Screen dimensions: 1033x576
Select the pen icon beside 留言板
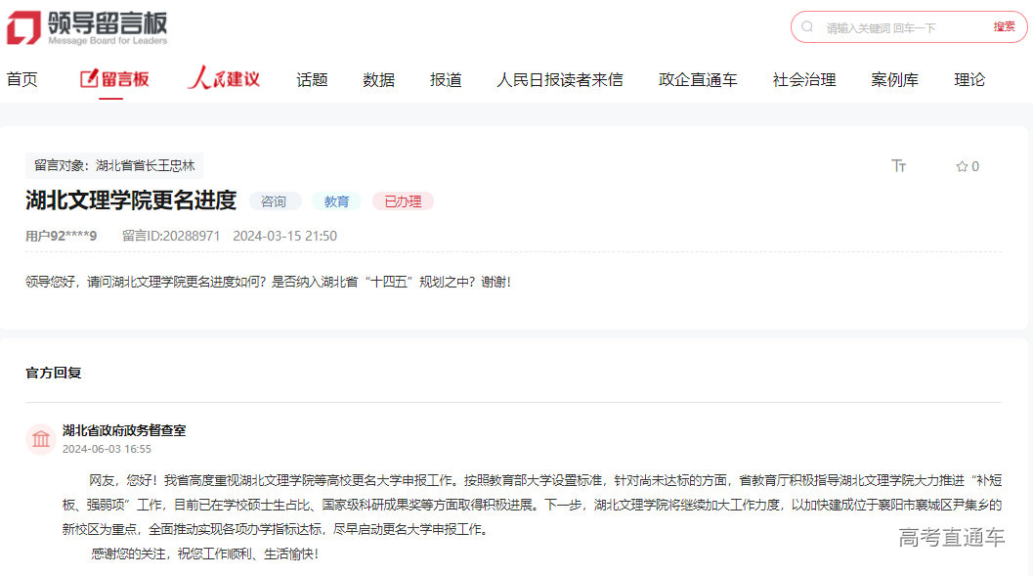point(87,77)
